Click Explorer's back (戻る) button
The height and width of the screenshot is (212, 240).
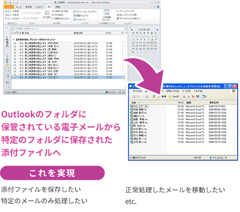point(136,97)
